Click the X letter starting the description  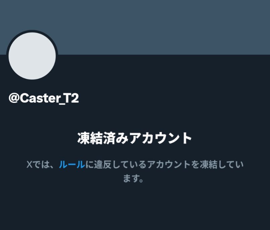pos(30,164)
